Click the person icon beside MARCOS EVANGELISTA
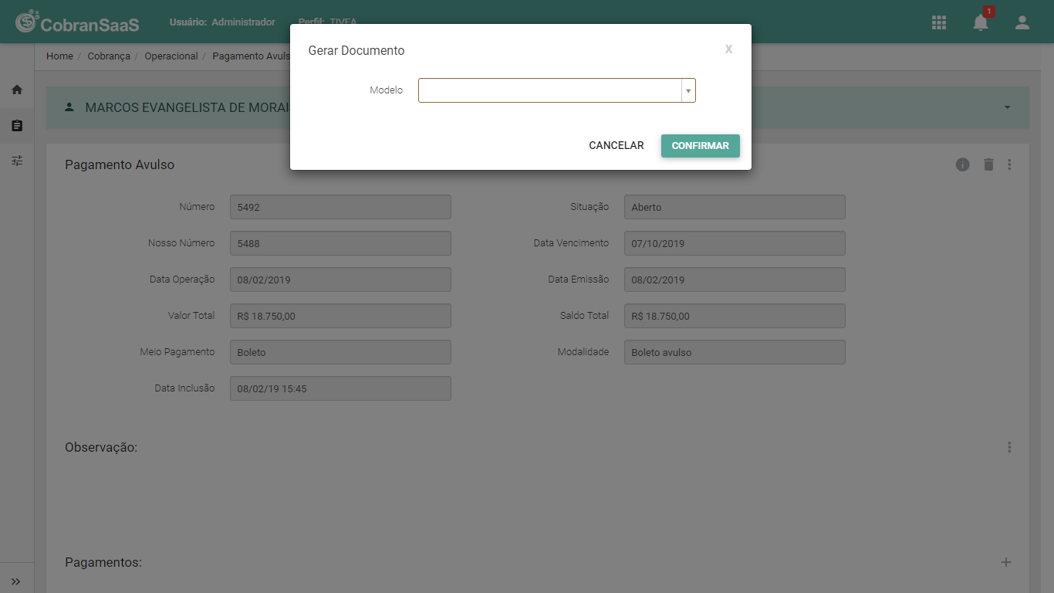Viewport: 1054px width, 593px height. [x=69, y=107]
